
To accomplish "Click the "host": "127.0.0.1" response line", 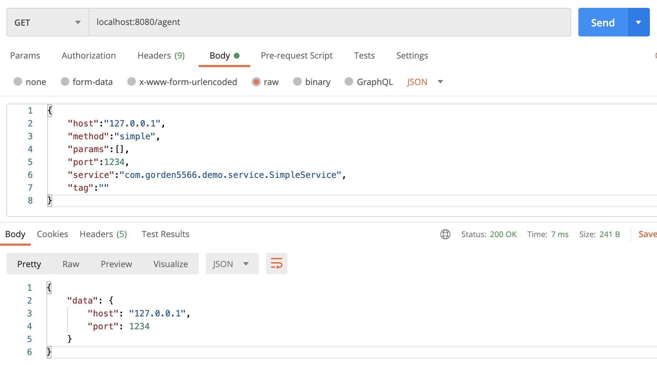I will tap(139, 314).
